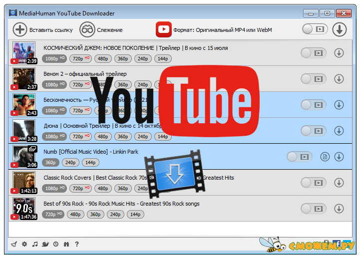This screenshot has width=360, height=258.
Task: Click the Вставить ссылку label
Action: (51, 30)
